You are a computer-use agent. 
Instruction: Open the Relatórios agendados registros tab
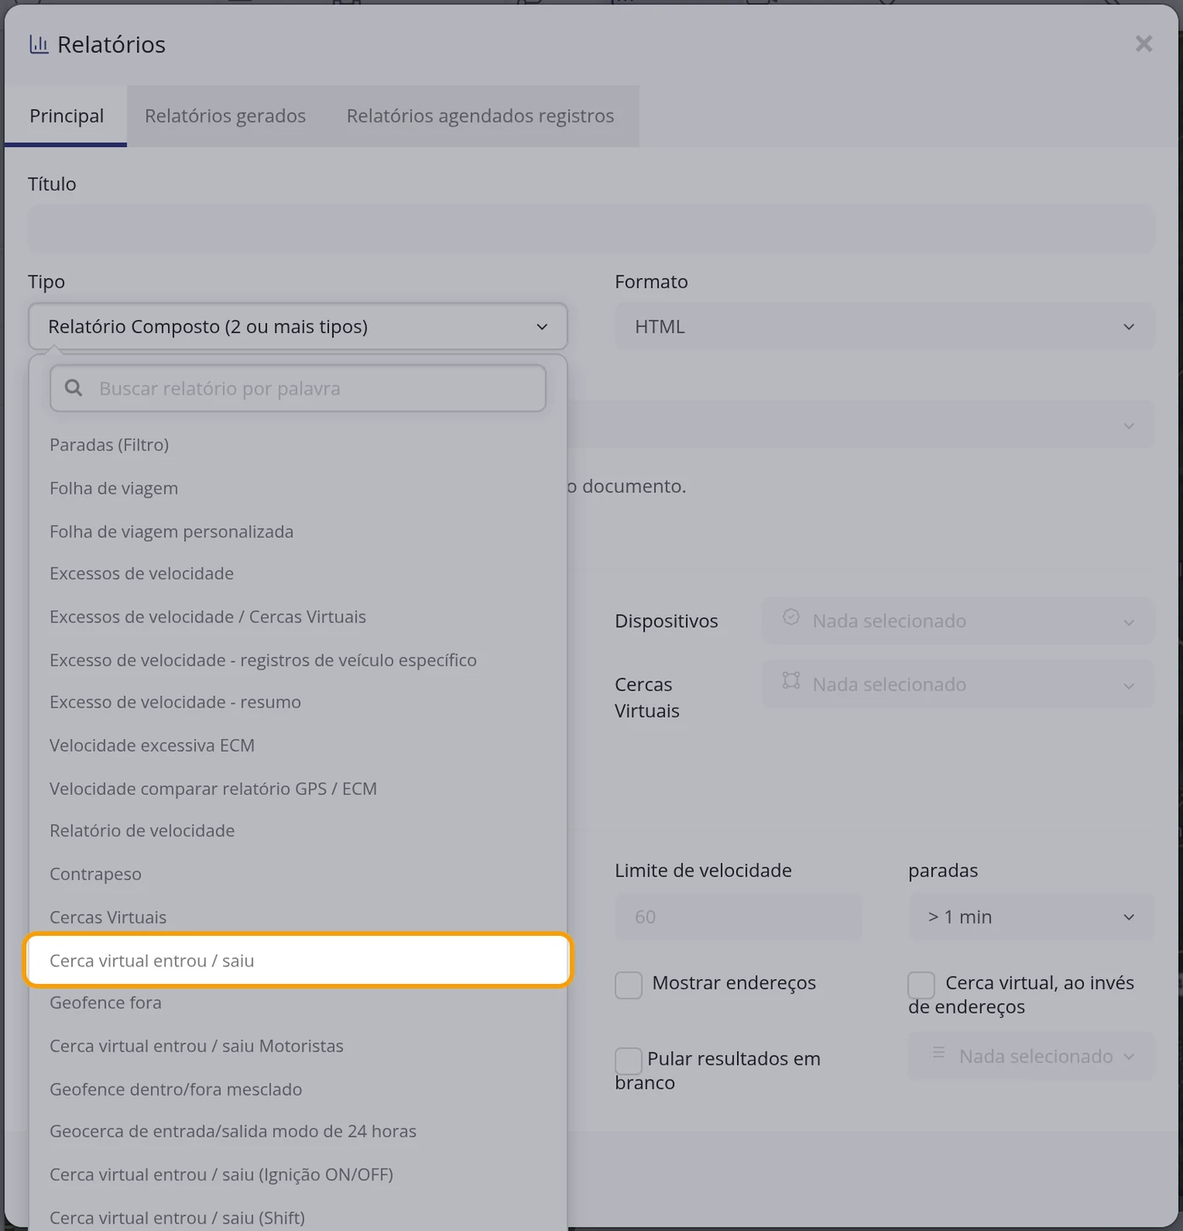point(480,116)
